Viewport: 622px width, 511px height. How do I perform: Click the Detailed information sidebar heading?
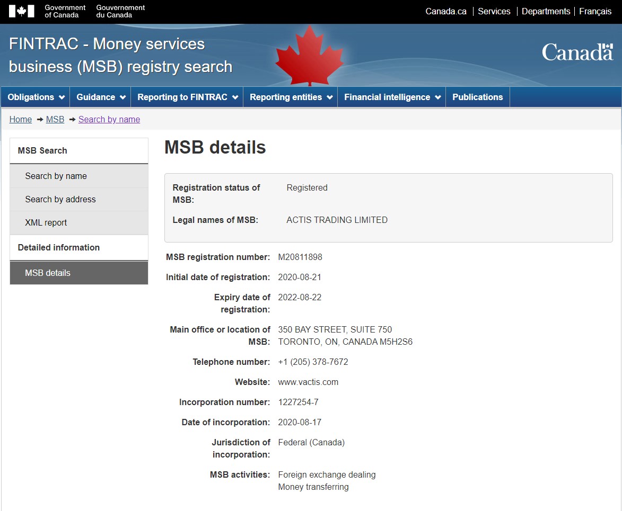click(79, 248)
